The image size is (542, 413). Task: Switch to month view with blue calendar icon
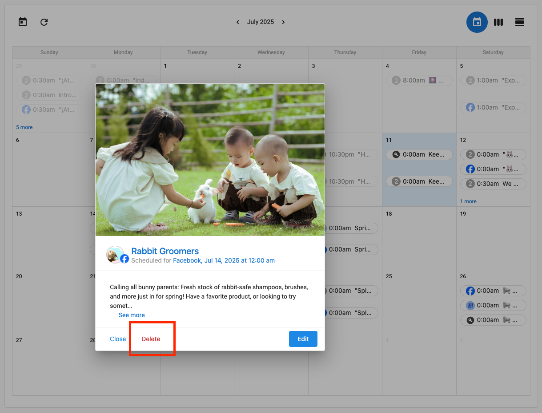tap(477, 22)
